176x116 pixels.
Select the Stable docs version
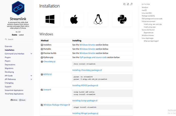[14, 35]
